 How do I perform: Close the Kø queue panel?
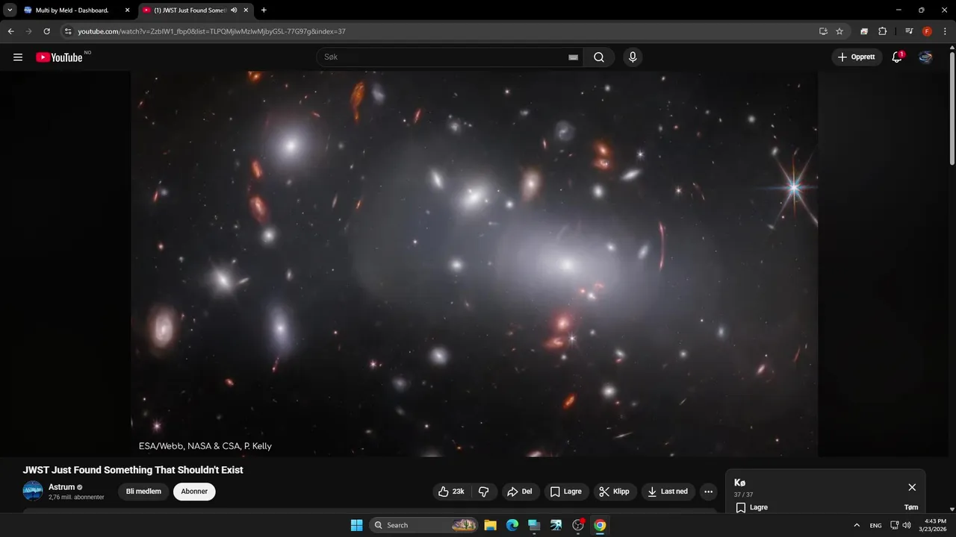[x=912, y=487]
